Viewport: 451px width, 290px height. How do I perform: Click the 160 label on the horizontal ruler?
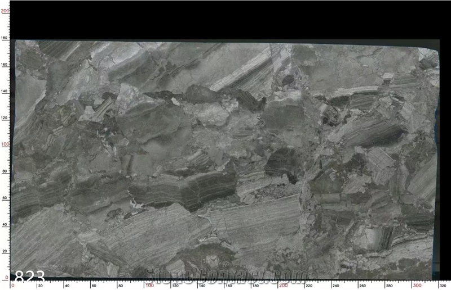coord(229,286)
